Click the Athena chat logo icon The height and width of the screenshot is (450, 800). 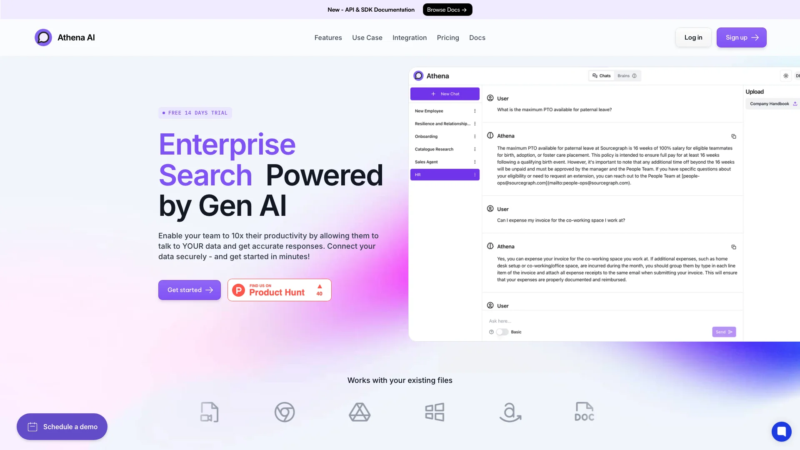pyautogui.click(x=419, y=75)
